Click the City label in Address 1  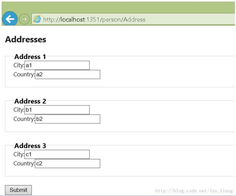pos(19,65)
